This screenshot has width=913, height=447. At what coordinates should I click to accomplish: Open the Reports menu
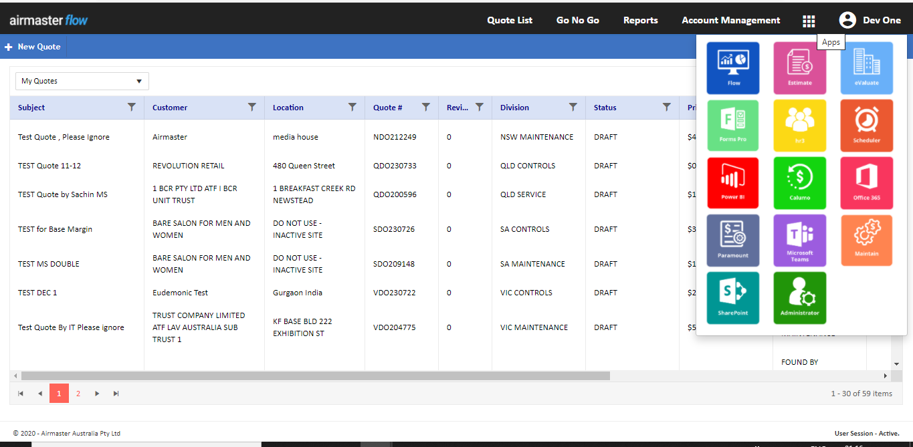pyautogui.click(x=641, y=21)
